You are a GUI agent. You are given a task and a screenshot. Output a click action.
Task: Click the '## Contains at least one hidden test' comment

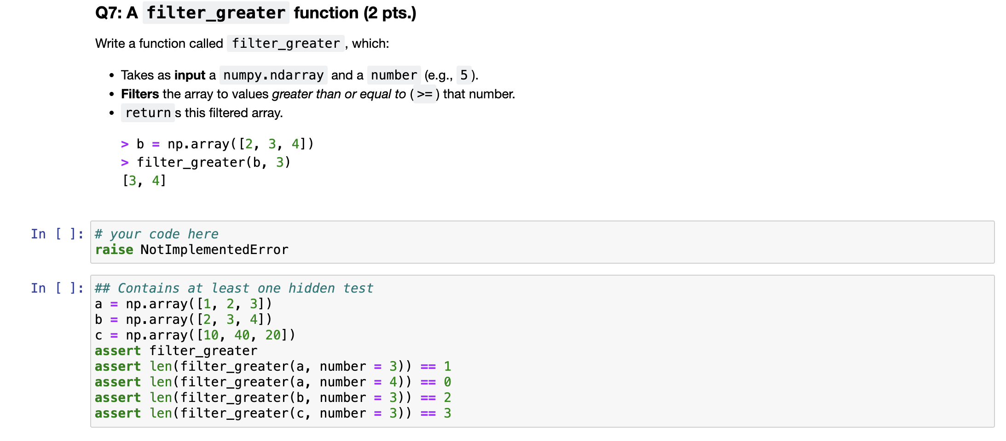click(x=234, y=288)
